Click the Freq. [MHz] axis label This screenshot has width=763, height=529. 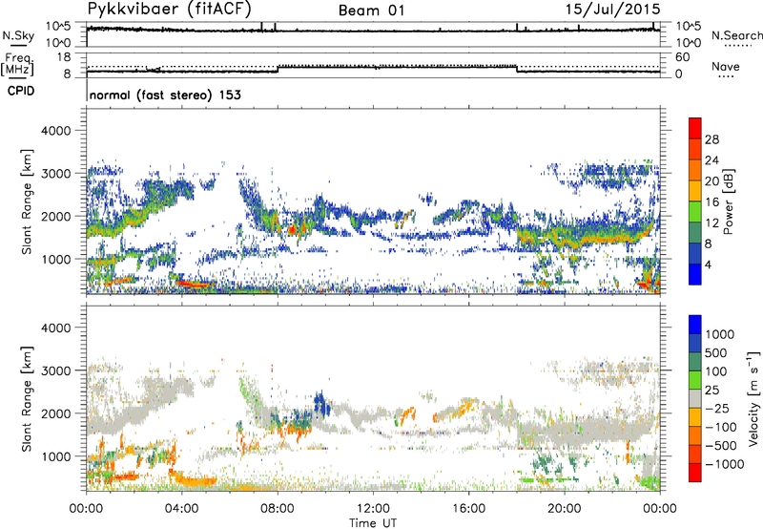(x=17, y=65)
